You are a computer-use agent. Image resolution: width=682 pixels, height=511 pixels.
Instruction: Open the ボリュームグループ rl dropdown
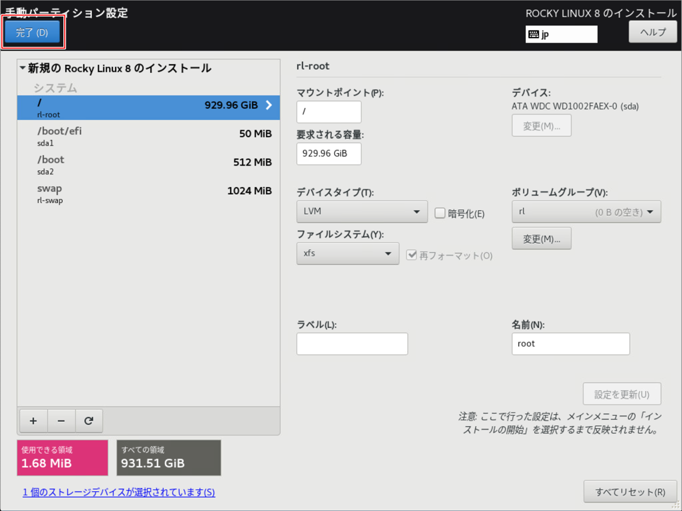(x=586, y=212)
